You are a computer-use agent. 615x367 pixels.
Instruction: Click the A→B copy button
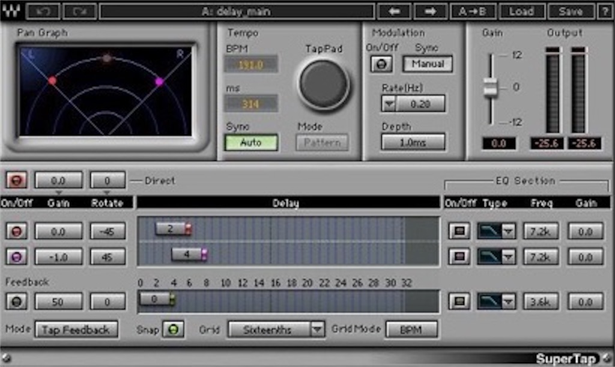click(x=473, y=11)
